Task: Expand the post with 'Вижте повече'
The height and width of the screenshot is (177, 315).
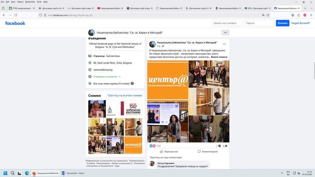Action: [219, 57]
